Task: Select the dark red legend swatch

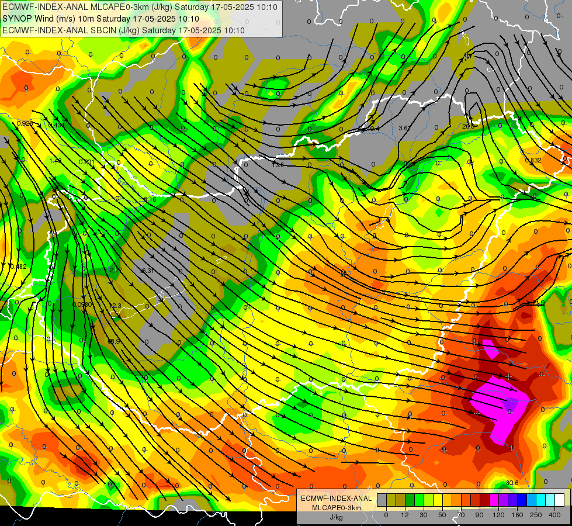Action: click(485, 500)
